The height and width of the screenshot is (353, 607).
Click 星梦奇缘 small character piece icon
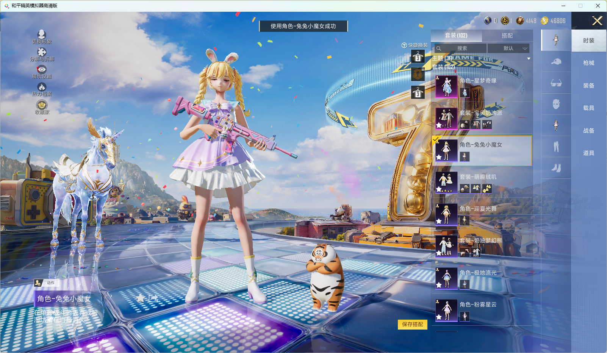click(465, 92)
